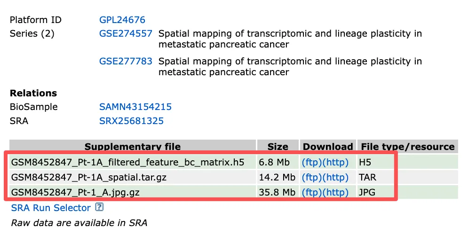The width and height of the screenshot is (476, 235).
Task: Open SRA record SRX25681325
Action: point(131,121)
